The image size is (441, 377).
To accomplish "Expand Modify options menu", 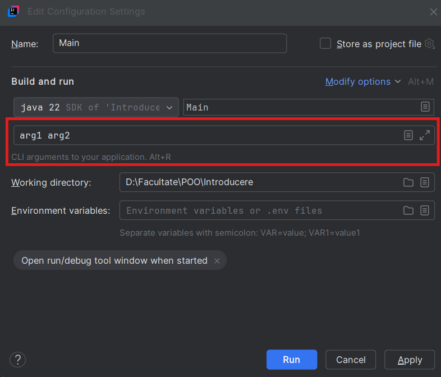I will tap(363, 81).
